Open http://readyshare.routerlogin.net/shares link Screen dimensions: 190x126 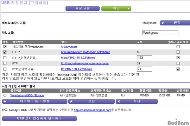pyautogui.click(x=85, y=52)
